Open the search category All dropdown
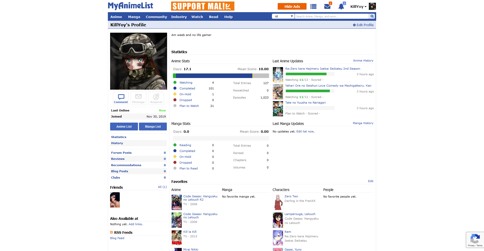Viewport: 484px width, 251px height. [283, 16]
